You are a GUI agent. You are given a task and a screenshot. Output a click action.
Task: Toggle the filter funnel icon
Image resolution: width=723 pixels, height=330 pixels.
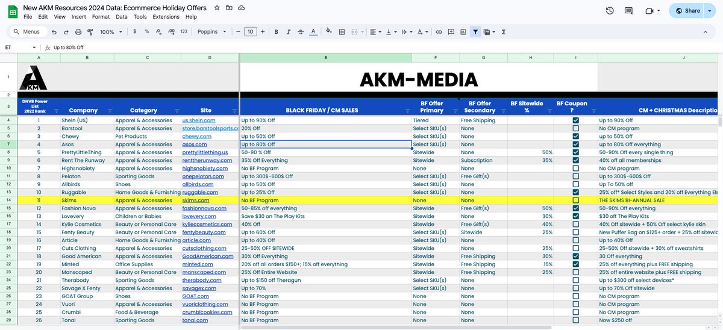tap(475, 31)
